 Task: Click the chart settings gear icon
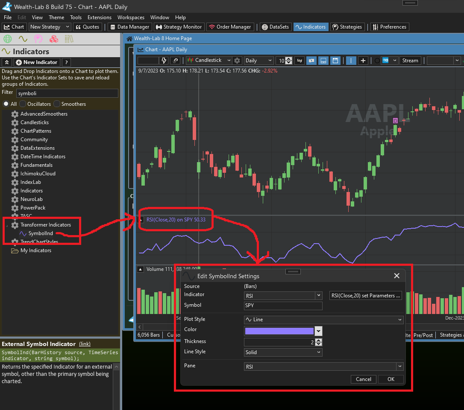pos(238,61)
